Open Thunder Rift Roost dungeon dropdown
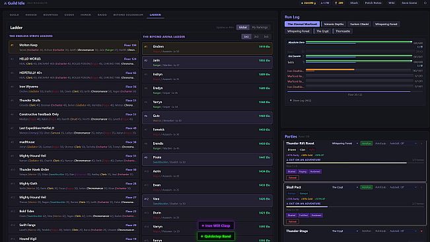This screenshot has width=430, height=242. point(345,143)
